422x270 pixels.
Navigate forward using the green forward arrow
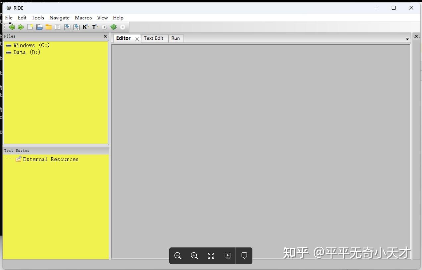click(21, 27)
